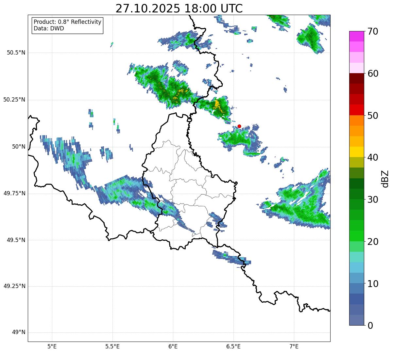Click the '49.25°N' latitude label
The height and width of the screenshot is (353, 393).
[14, 286]
